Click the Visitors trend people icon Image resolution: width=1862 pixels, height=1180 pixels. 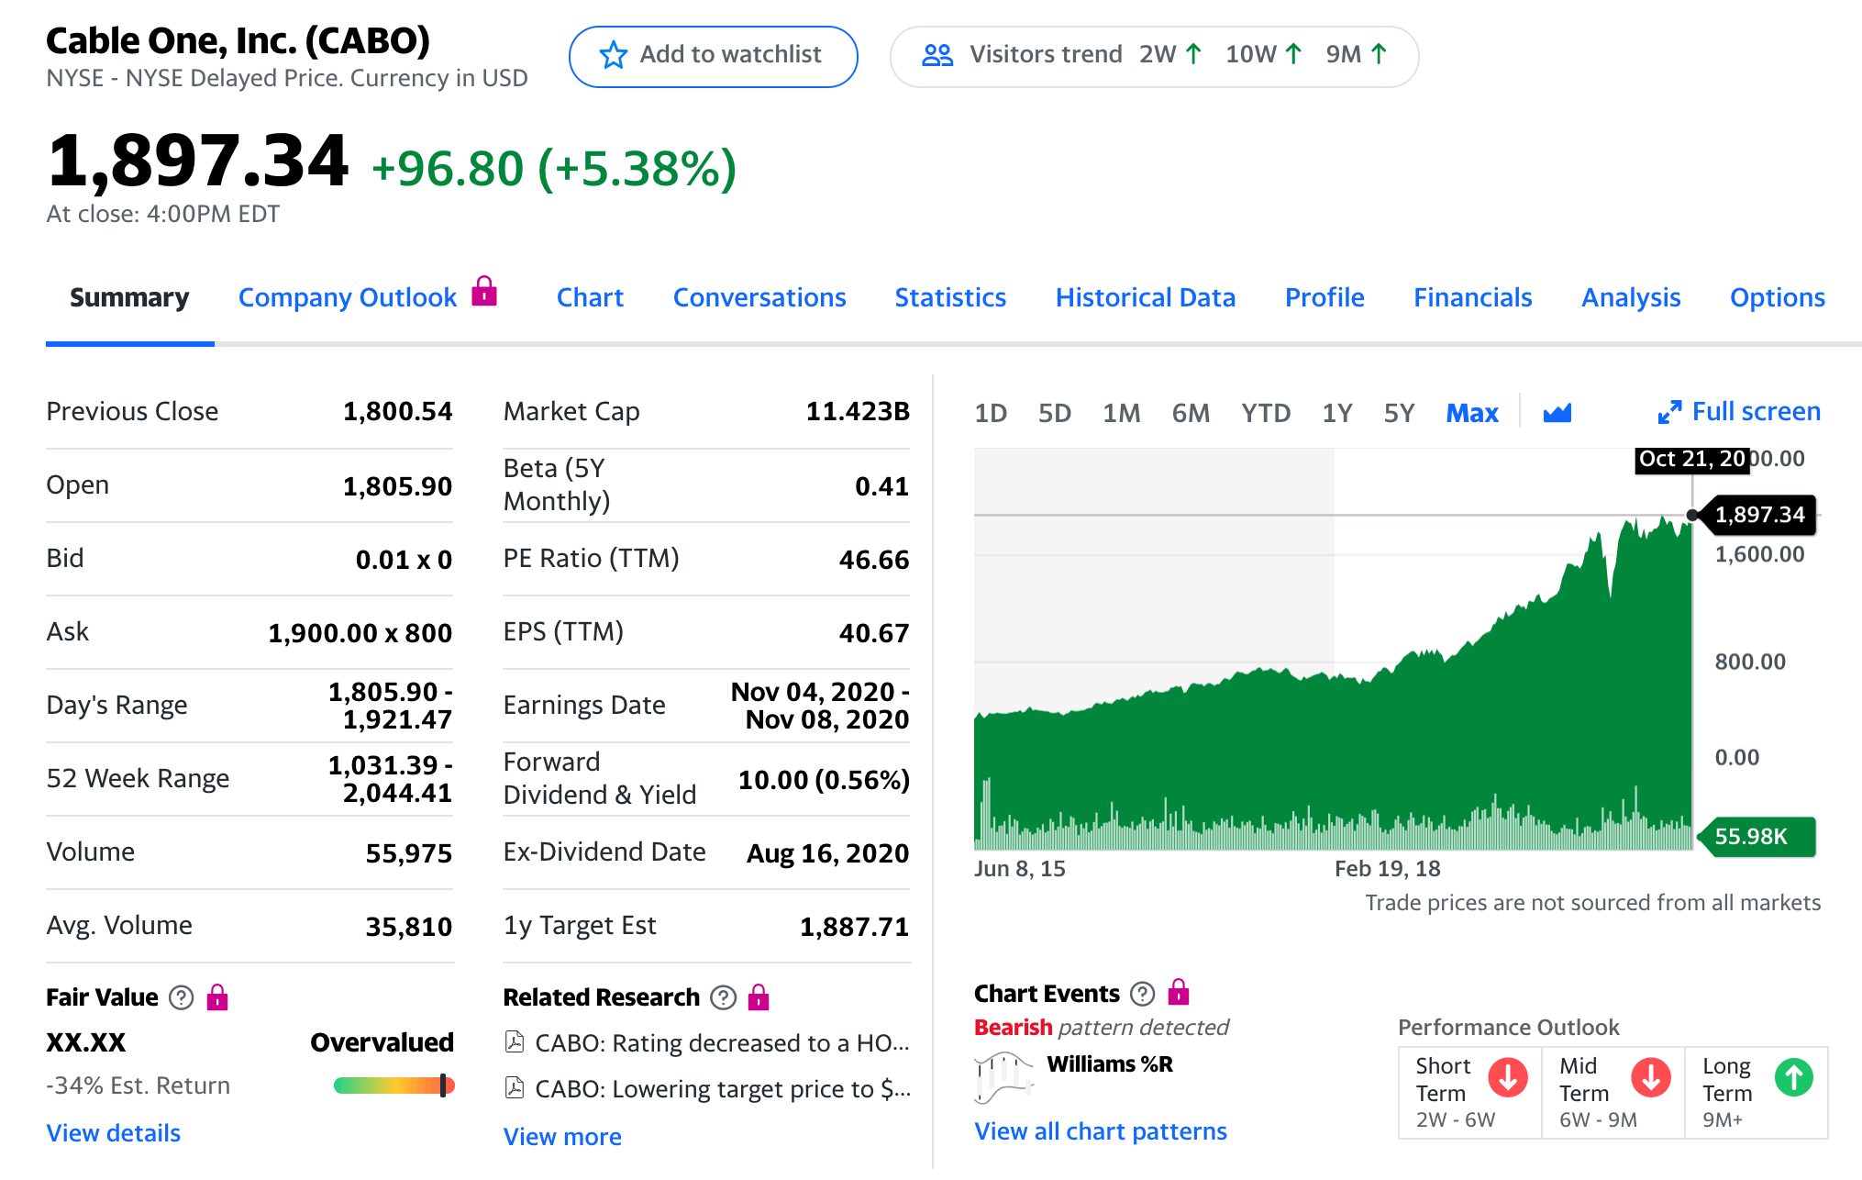tap(937, 55)
